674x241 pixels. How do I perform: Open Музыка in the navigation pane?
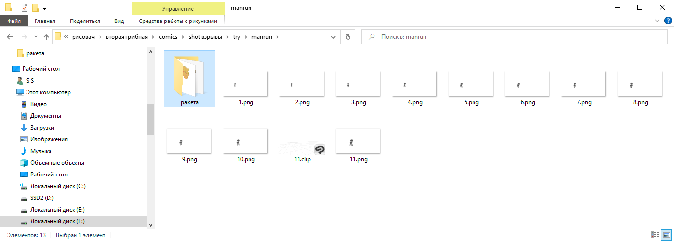tap(41, 151)
